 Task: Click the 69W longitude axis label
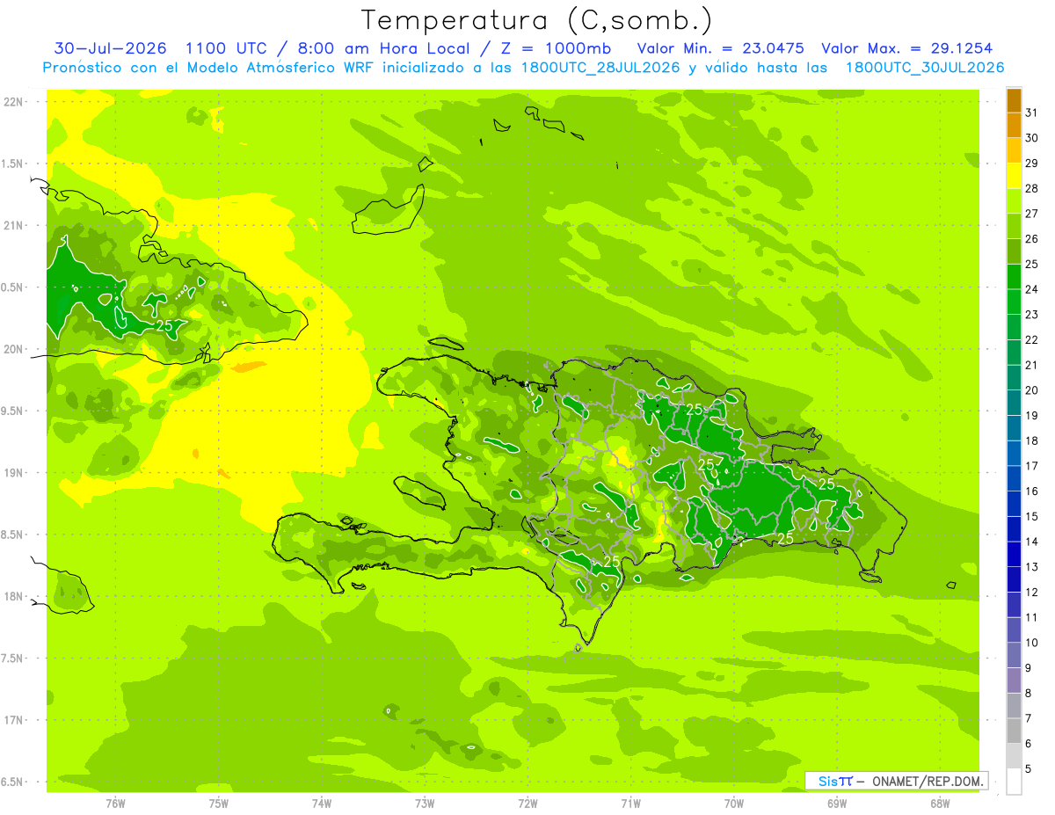pos(837,804)
